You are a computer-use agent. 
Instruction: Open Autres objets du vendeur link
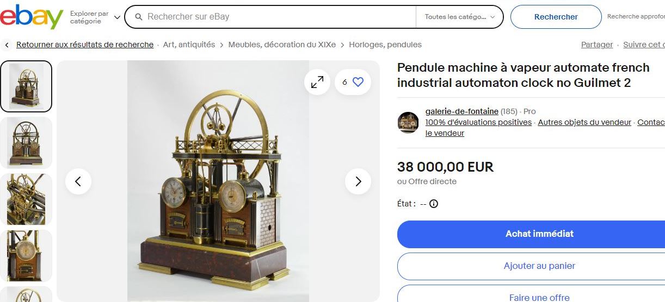pos(584,122)
